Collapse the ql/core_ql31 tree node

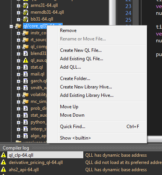click(x=11, y=27)
